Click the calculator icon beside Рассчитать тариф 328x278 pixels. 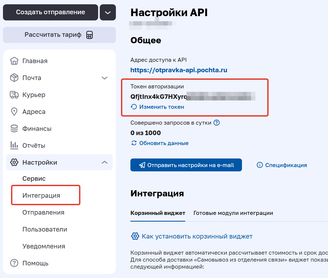90,35
